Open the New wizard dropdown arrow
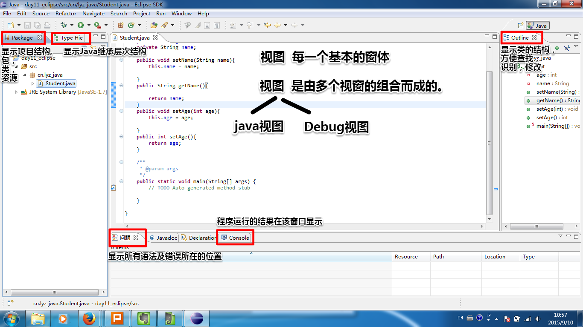 click(18, 25)
